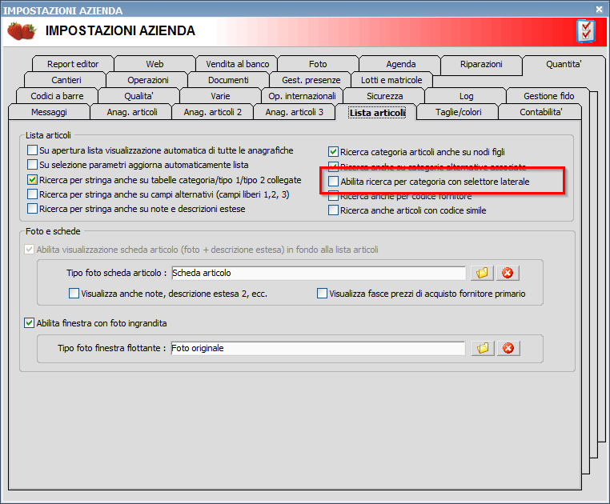This screenshot has width=610, height=504.
Task: Open the Qualita' tab
Action: point(138,96)
